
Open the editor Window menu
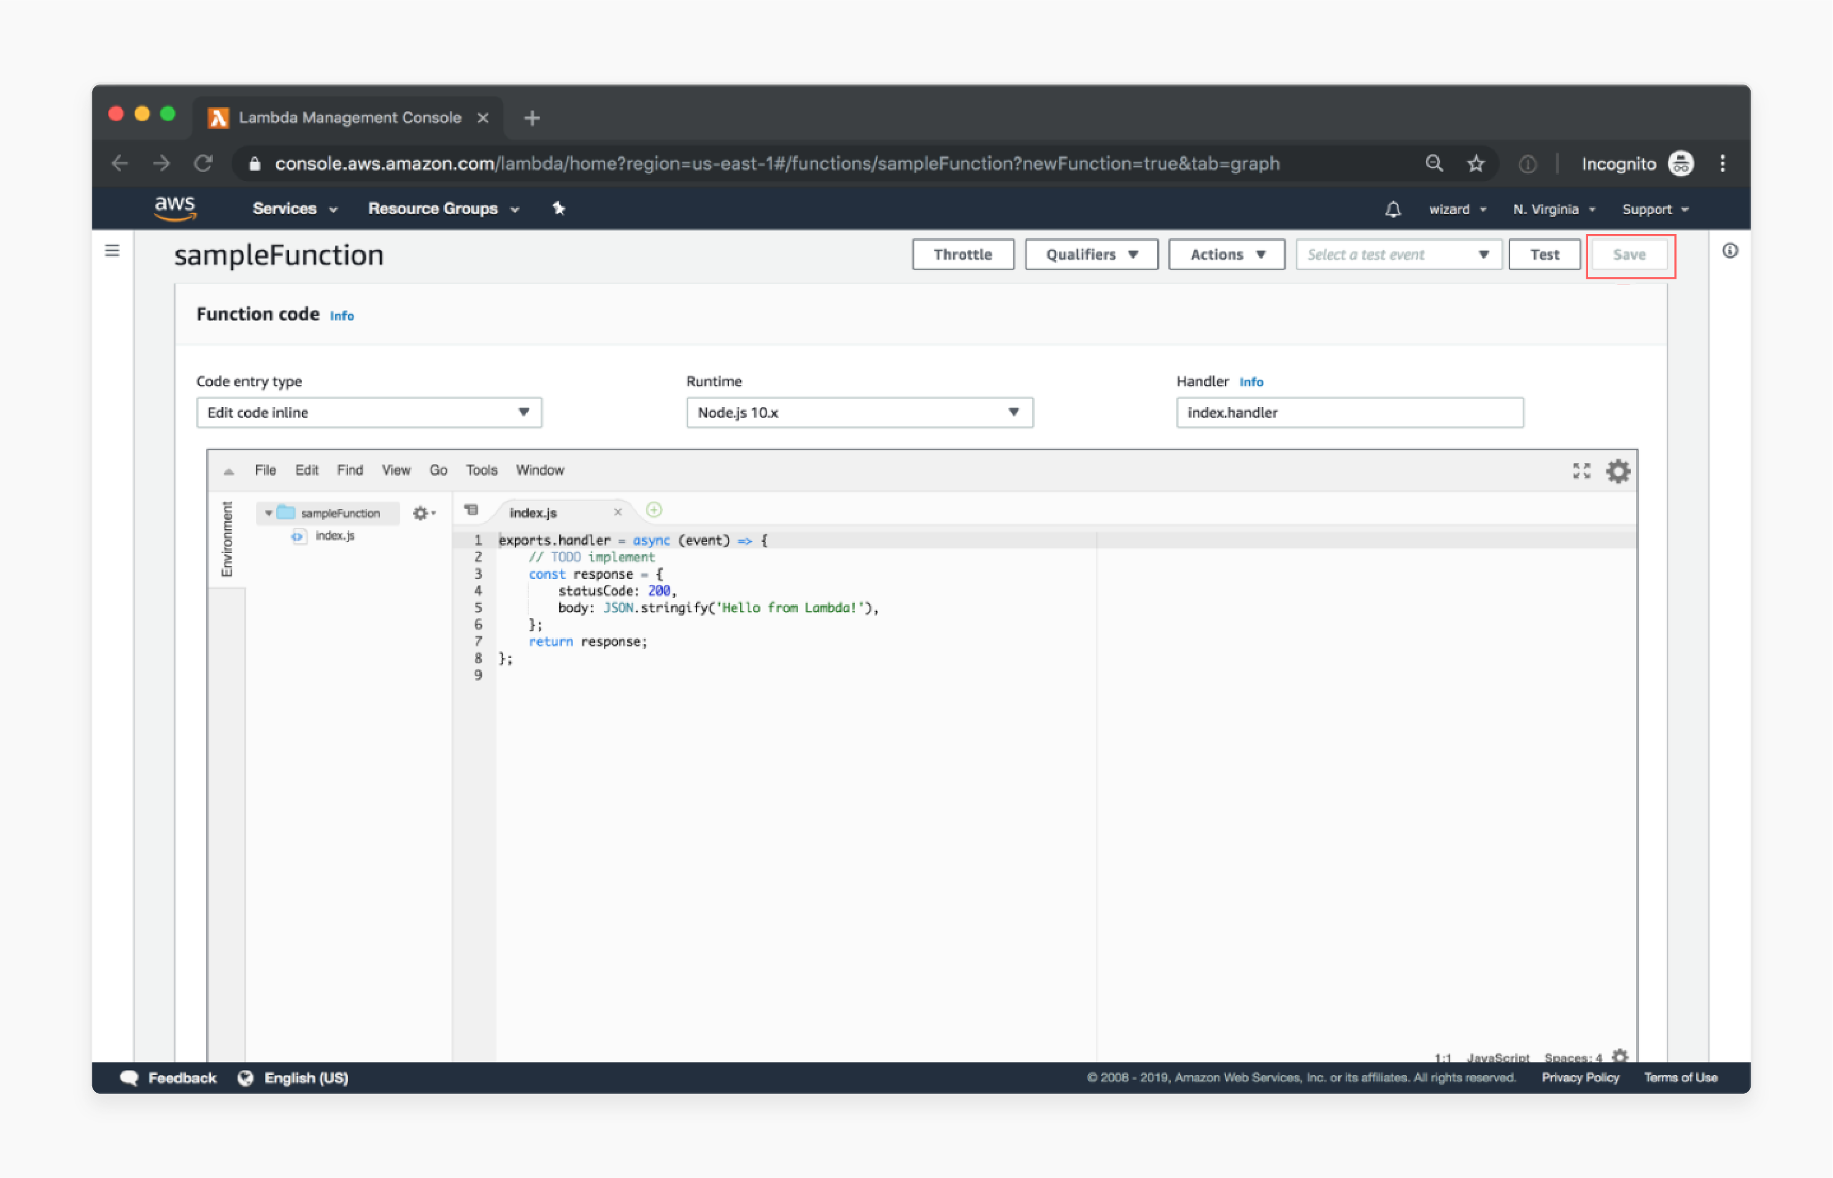[540, 470]
